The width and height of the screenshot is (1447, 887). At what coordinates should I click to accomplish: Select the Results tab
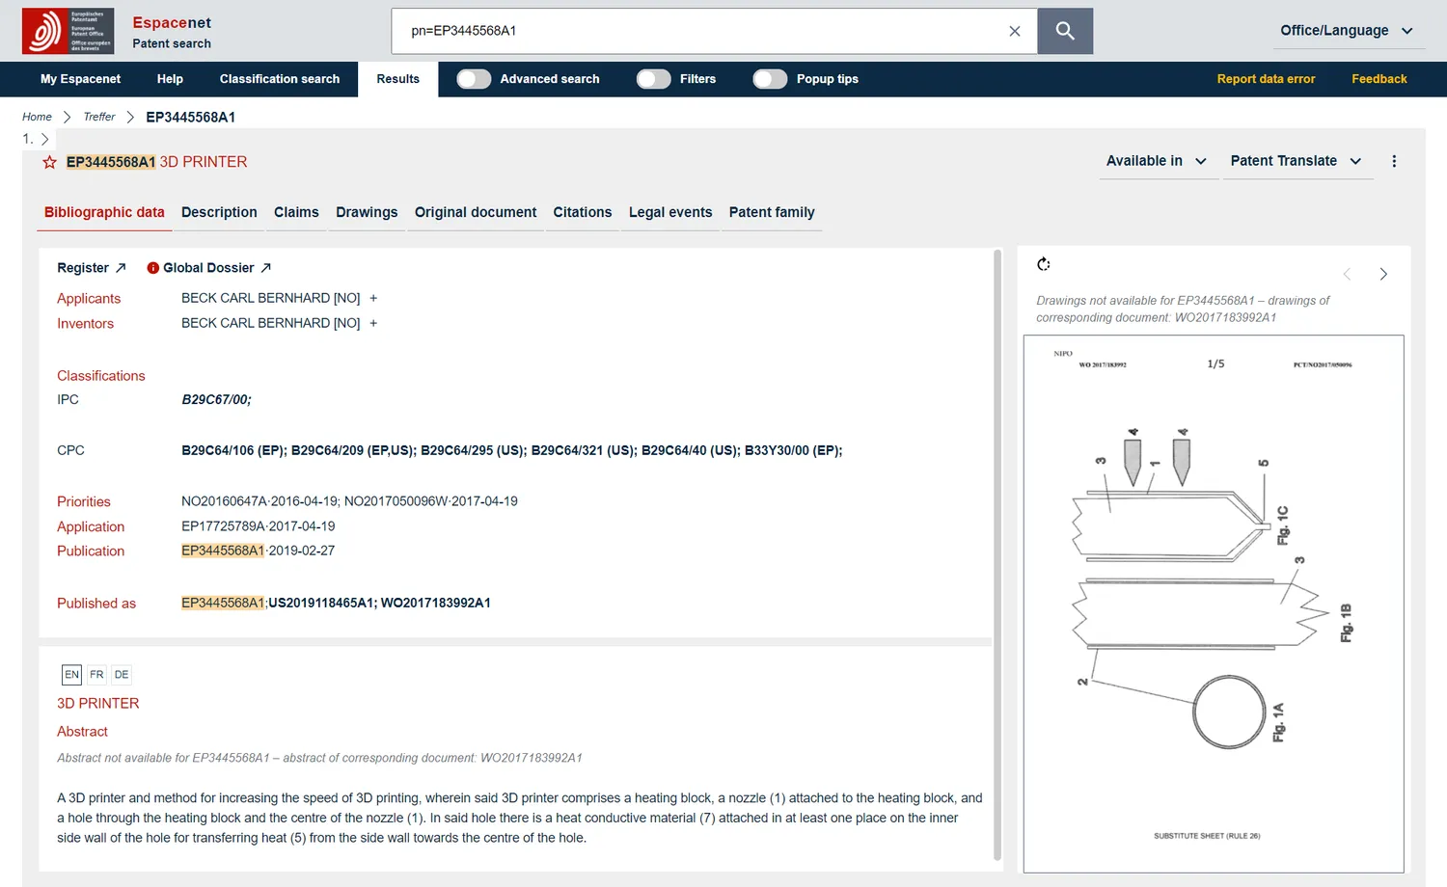(398, 79)
